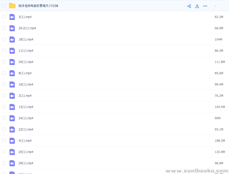
Task: Click the video icon beside 20(1).mp4
Action: click(12, 152)
